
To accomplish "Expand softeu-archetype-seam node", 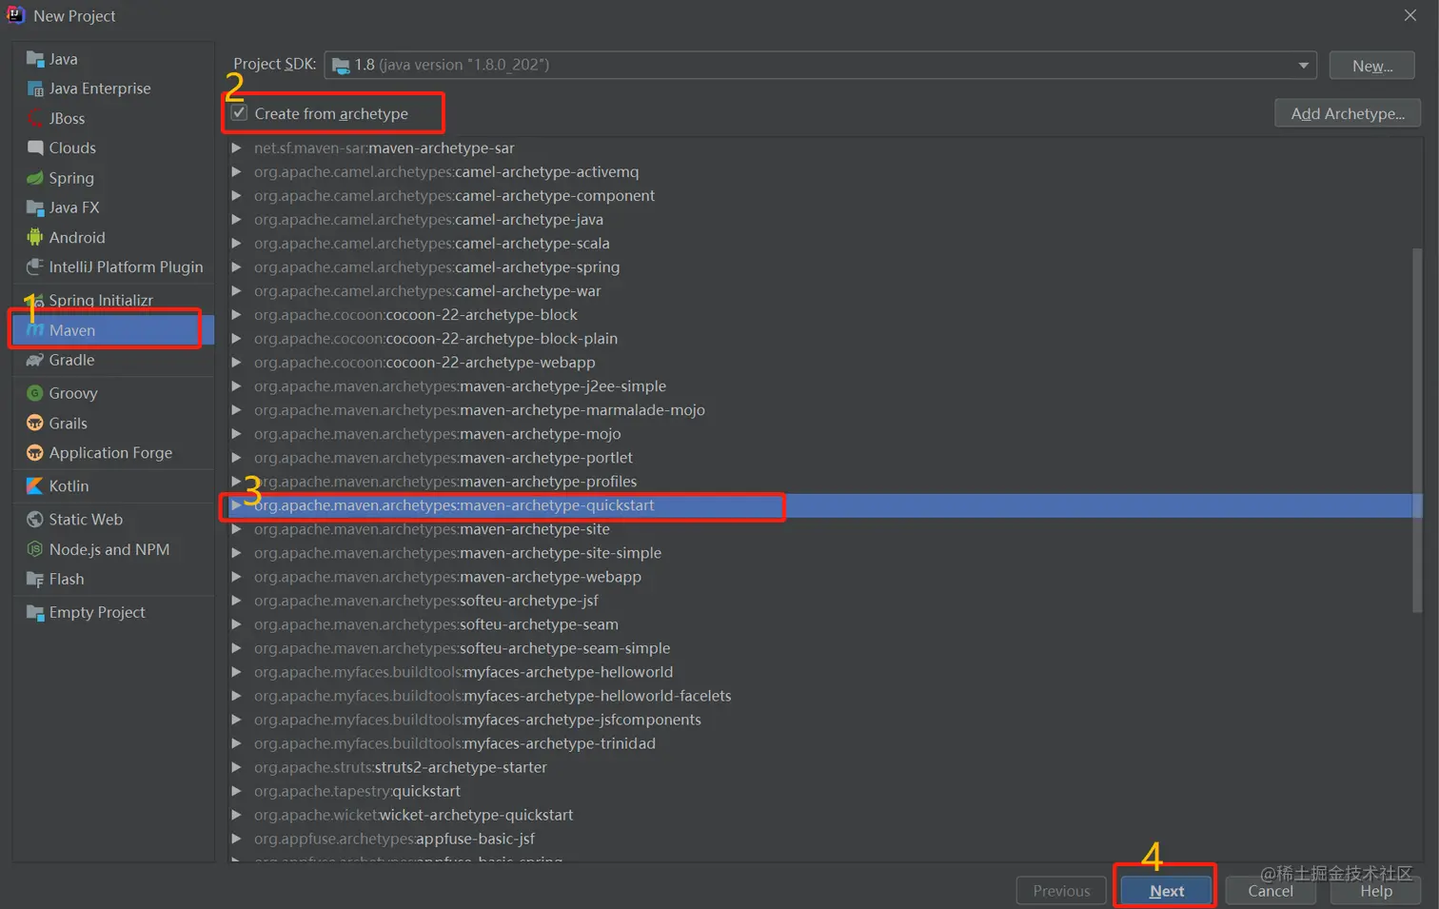I will pos(236,623).
